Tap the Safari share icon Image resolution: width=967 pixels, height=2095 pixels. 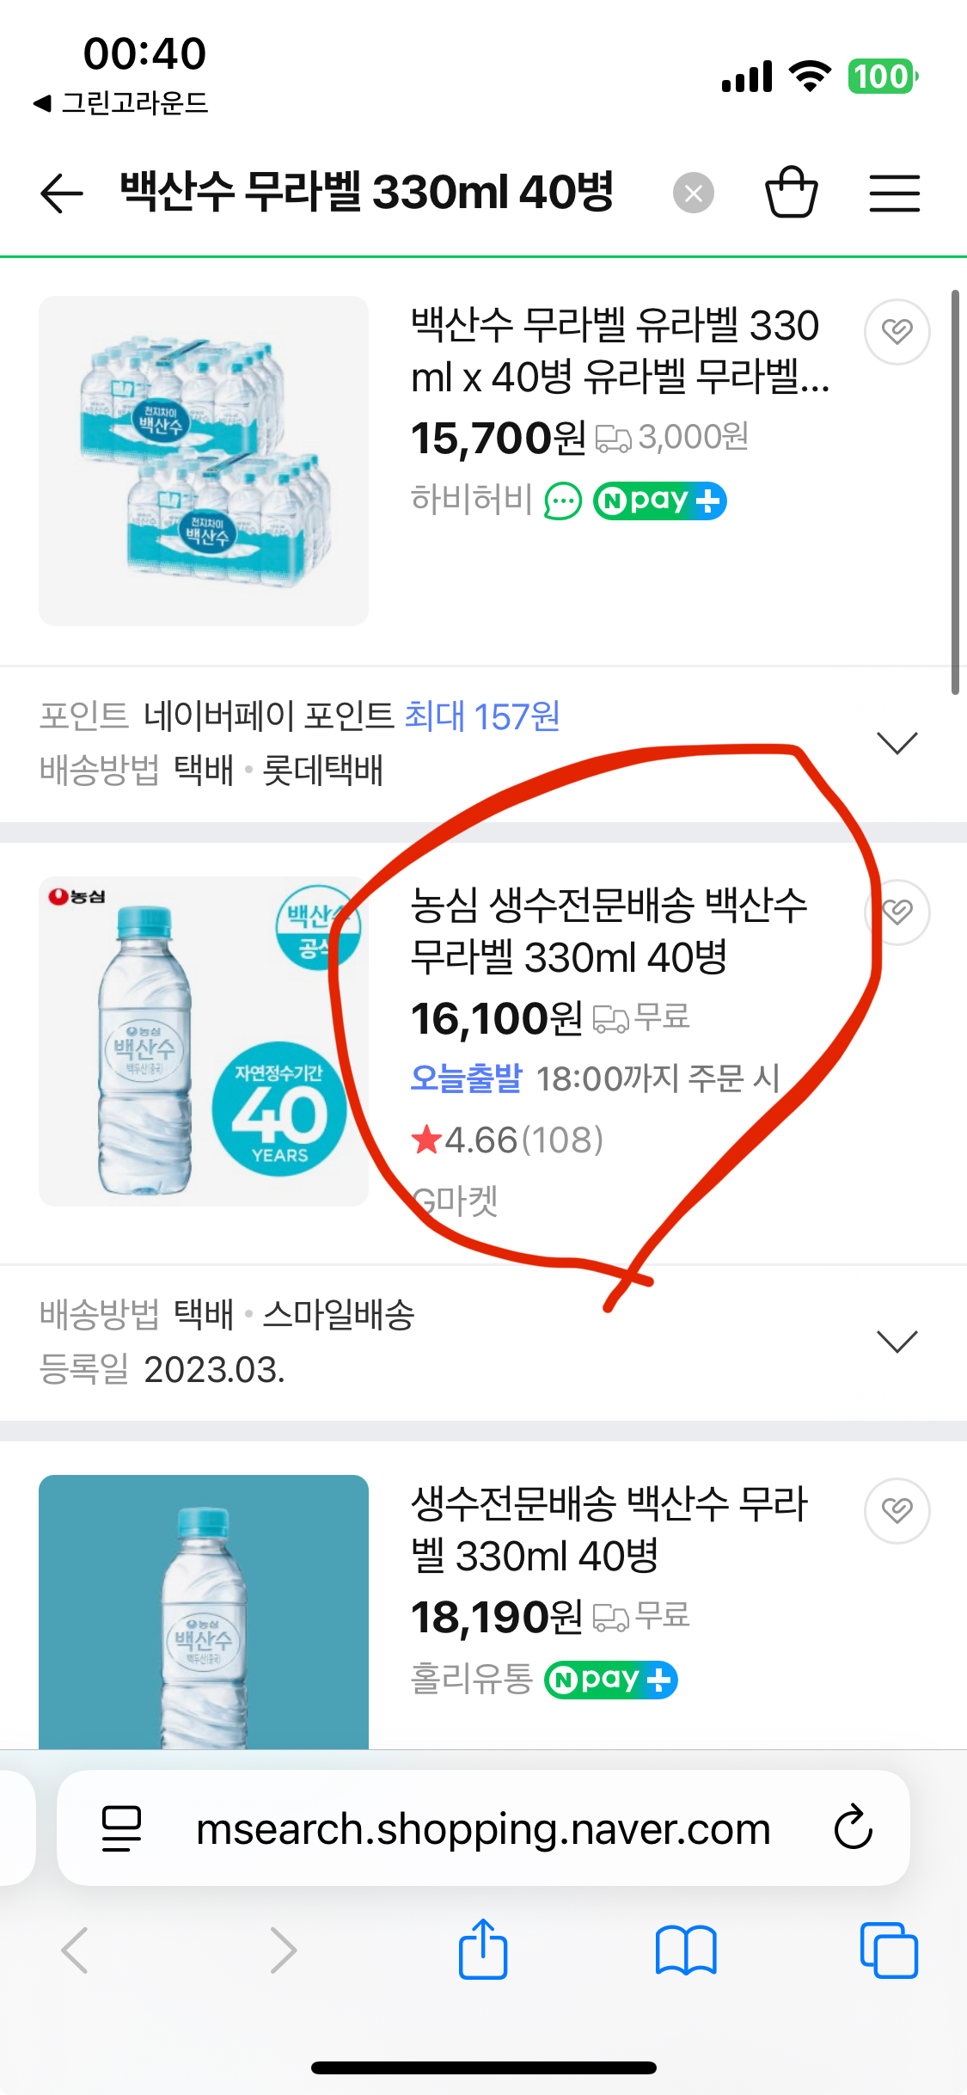tap(483, 1950)
